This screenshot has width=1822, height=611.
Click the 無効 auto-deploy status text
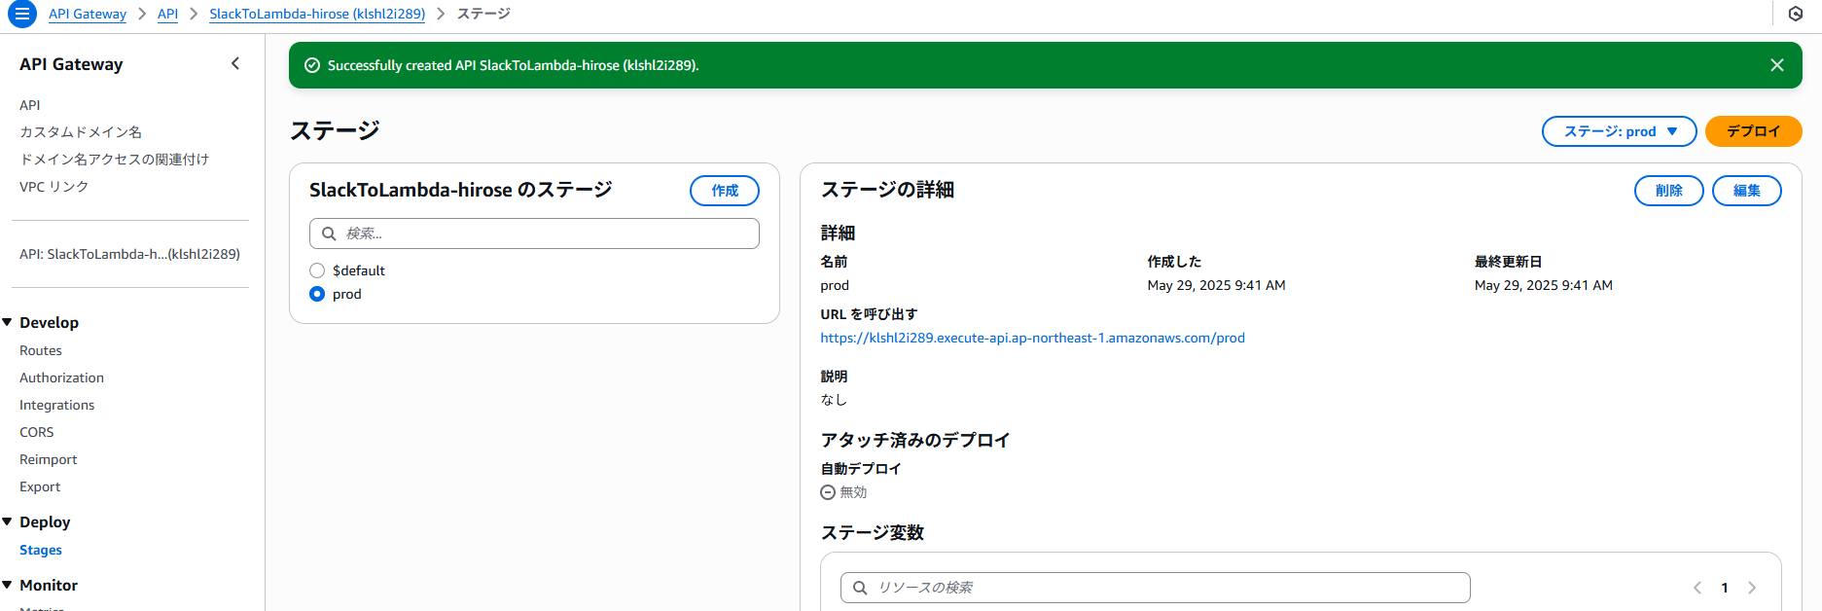coord(853,492)
